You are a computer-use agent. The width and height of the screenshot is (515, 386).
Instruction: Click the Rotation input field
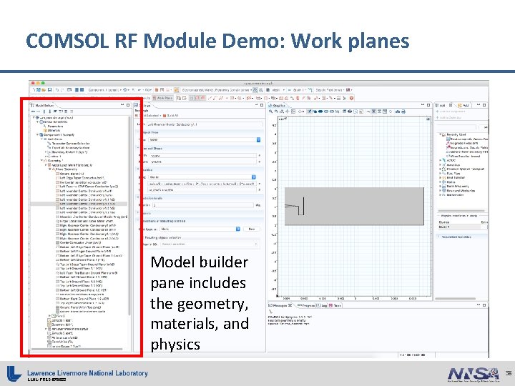coord(202,205)
